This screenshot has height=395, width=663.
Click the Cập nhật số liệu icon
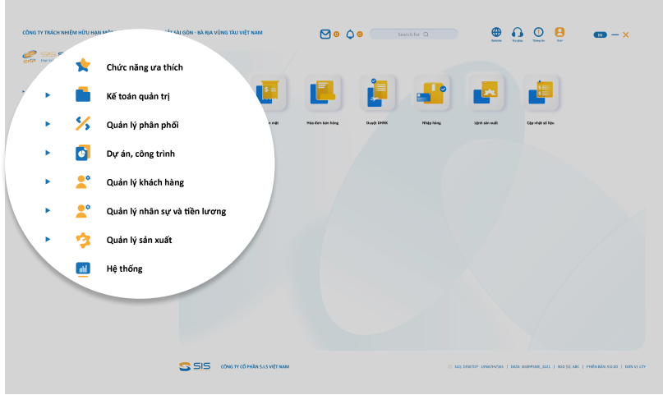point(541,94)
